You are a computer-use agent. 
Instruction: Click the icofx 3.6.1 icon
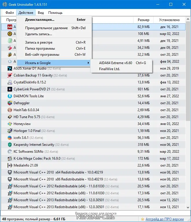(x=10, y=138)
